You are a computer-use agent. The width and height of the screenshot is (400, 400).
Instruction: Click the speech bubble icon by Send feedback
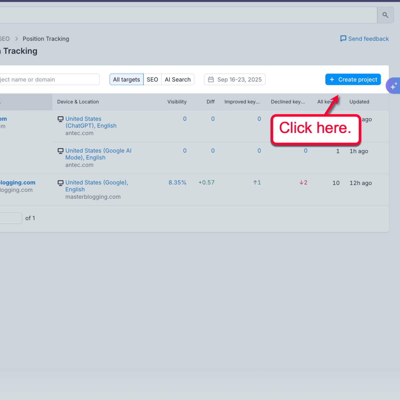[x=343, y=38]
